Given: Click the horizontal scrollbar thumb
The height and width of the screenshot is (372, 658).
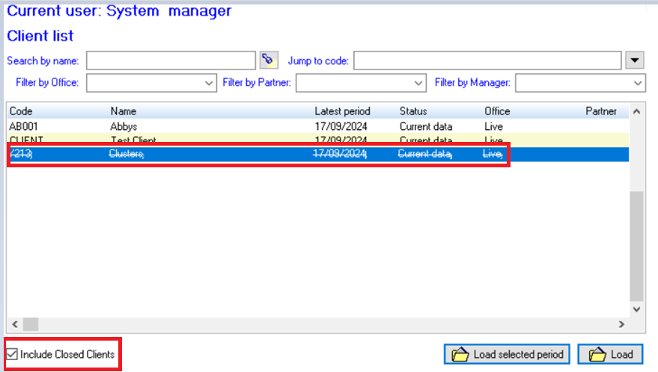Looking at the screenshot, I should click(x=31, y=324).
